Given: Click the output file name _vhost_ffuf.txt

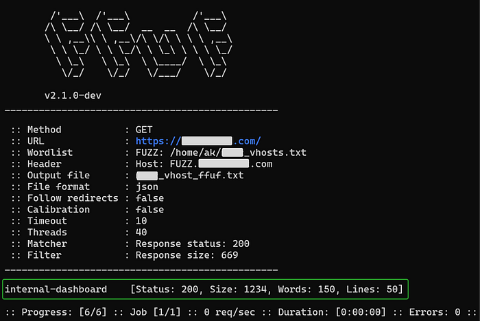Looking at the screenshot, I should tap(190, 176).
